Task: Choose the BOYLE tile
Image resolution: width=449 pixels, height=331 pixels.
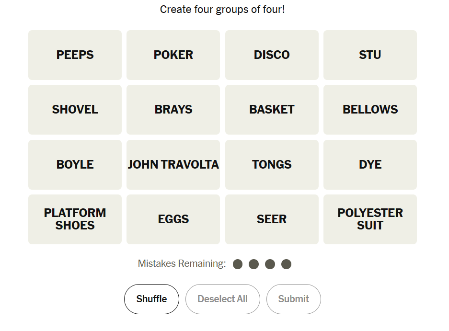Action: click(x=75, y=165)
